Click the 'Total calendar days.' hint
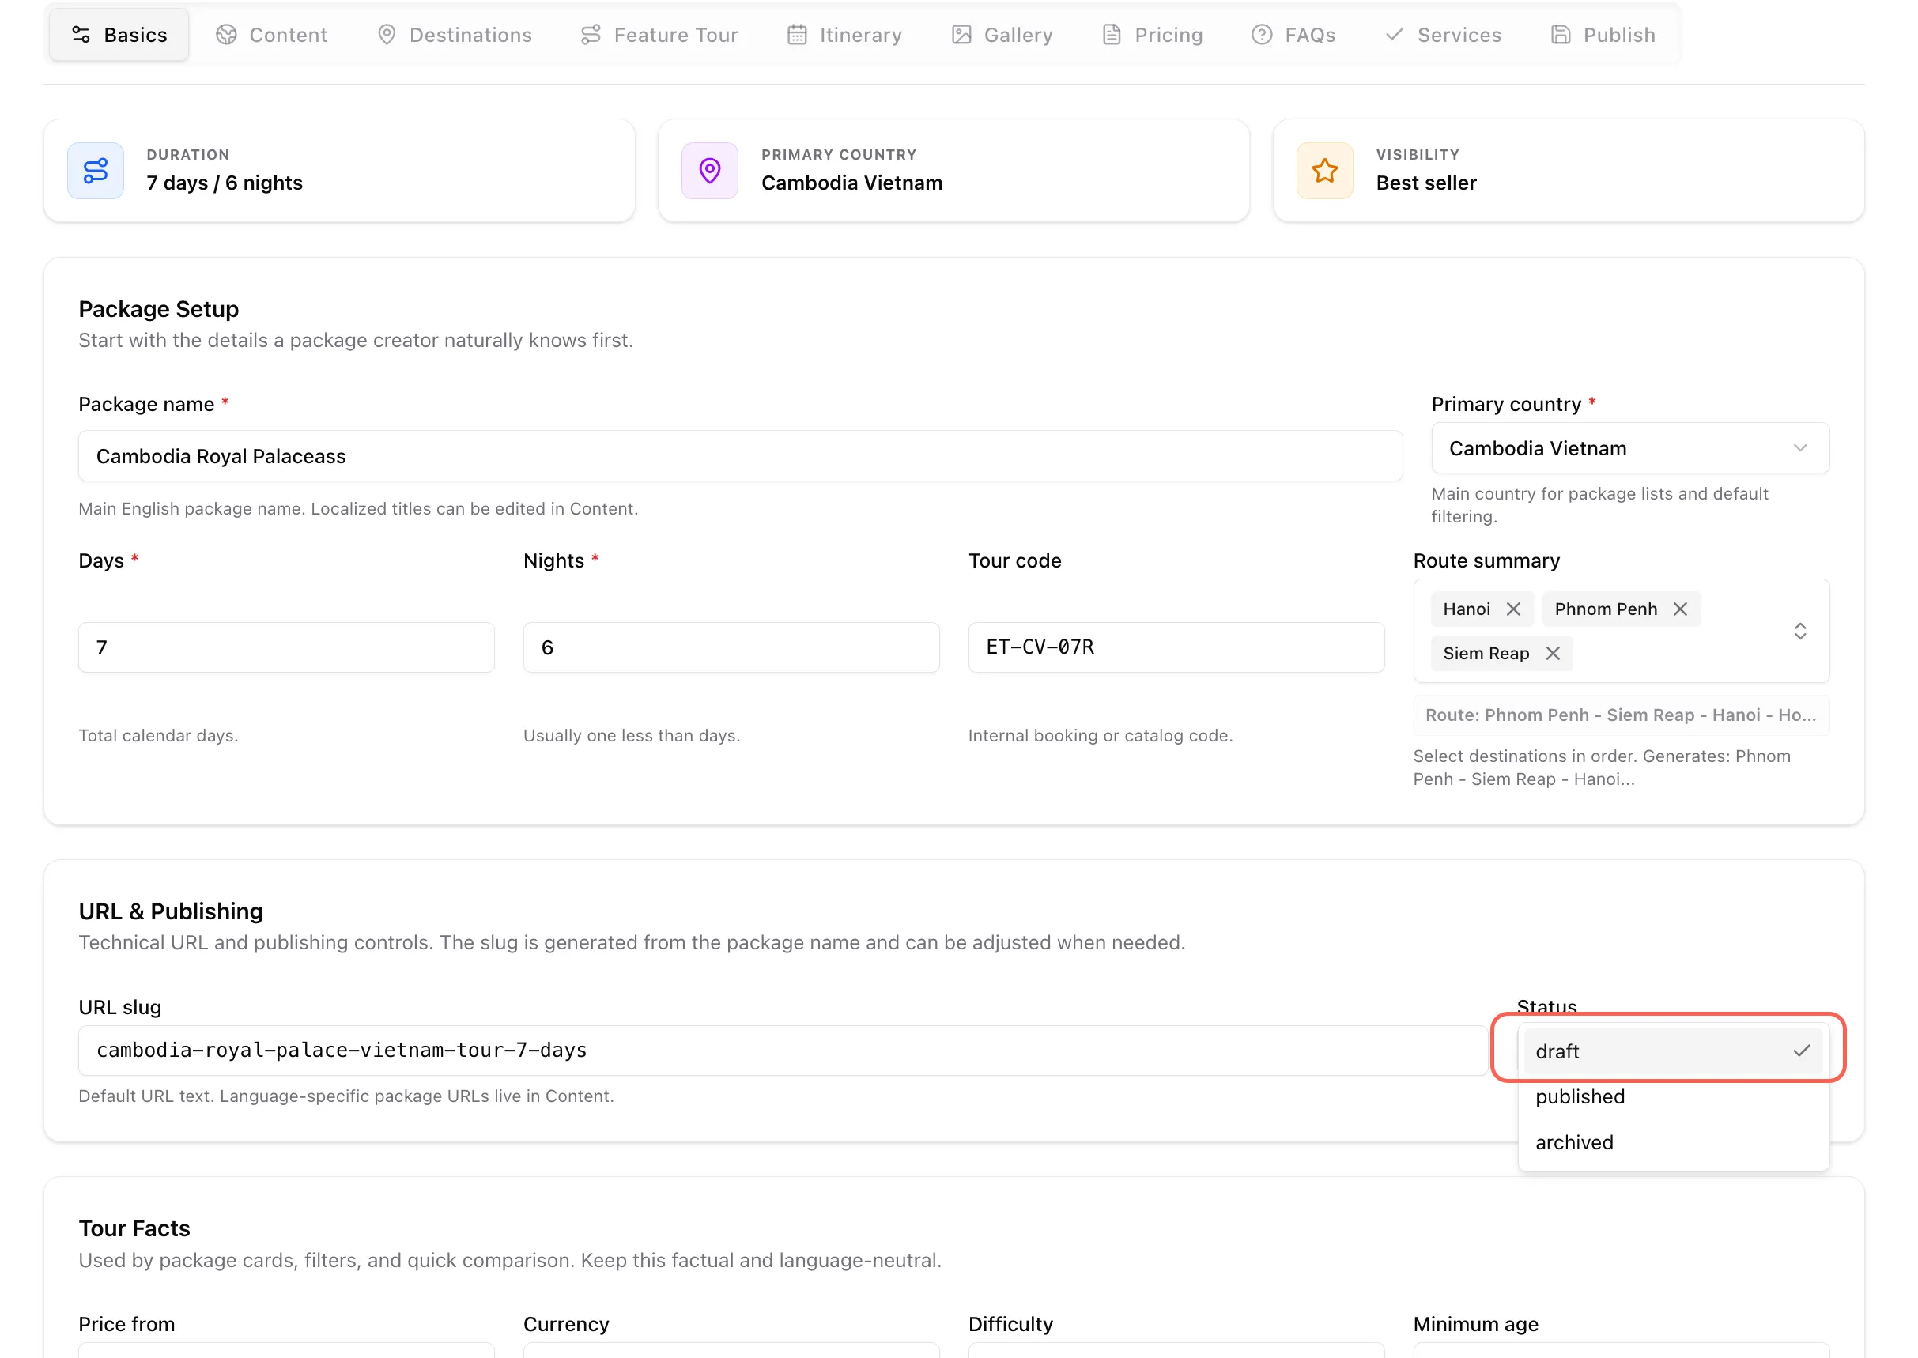Viewport: 1918px width, 1358px height. (x=158, y=736)
